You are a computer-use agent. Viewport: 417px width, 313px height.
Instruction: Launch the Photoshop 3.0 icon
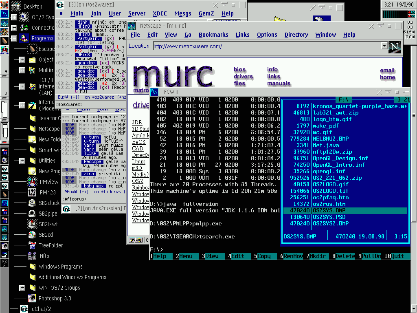[32, 298]
